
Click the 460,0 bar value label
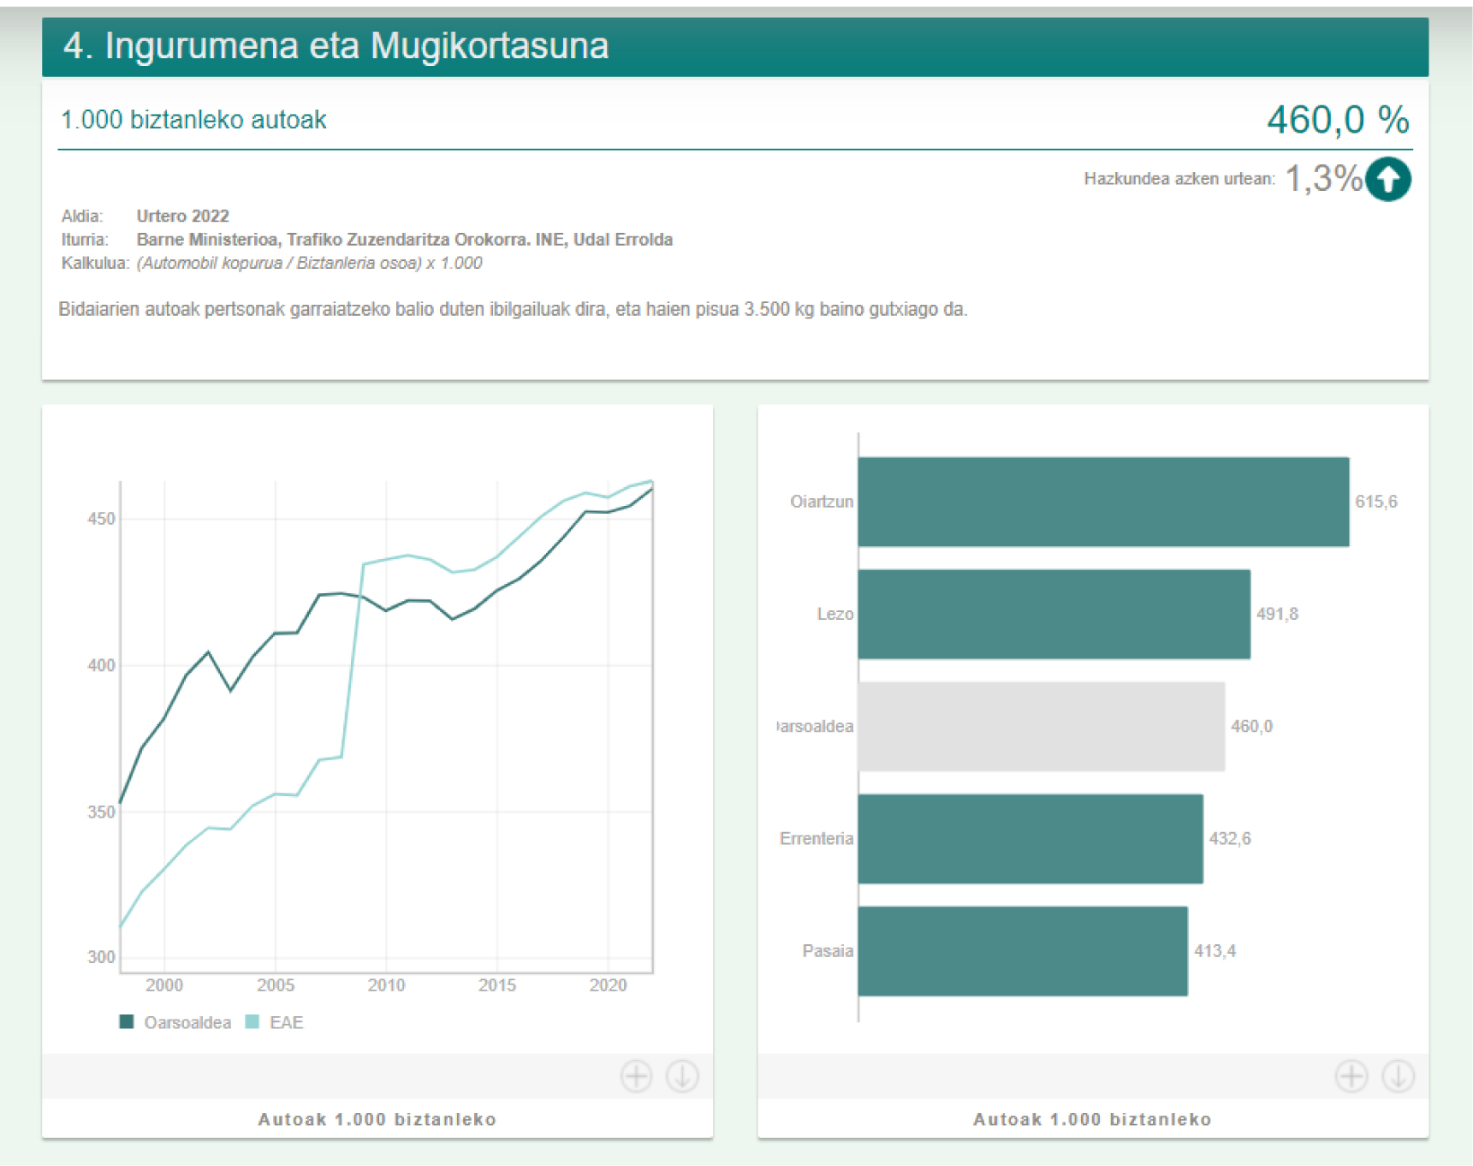(1251, 726)
